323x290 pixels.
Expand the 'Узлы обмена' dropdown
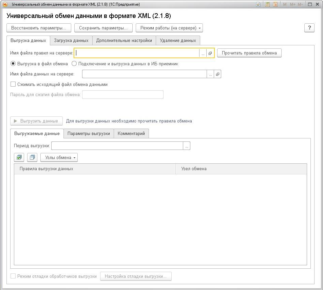pyautogui.click(x=59, y=158)
